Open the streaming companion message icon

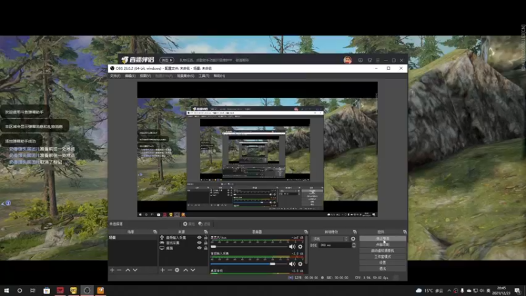pos(360,61)
